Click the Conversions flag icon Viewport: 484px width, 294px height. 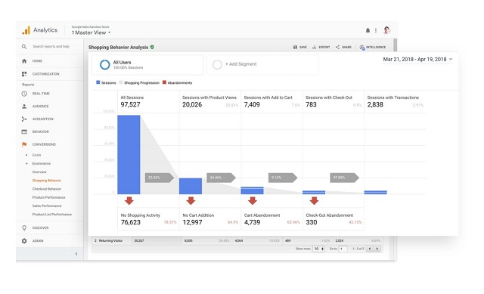point(24,144)
